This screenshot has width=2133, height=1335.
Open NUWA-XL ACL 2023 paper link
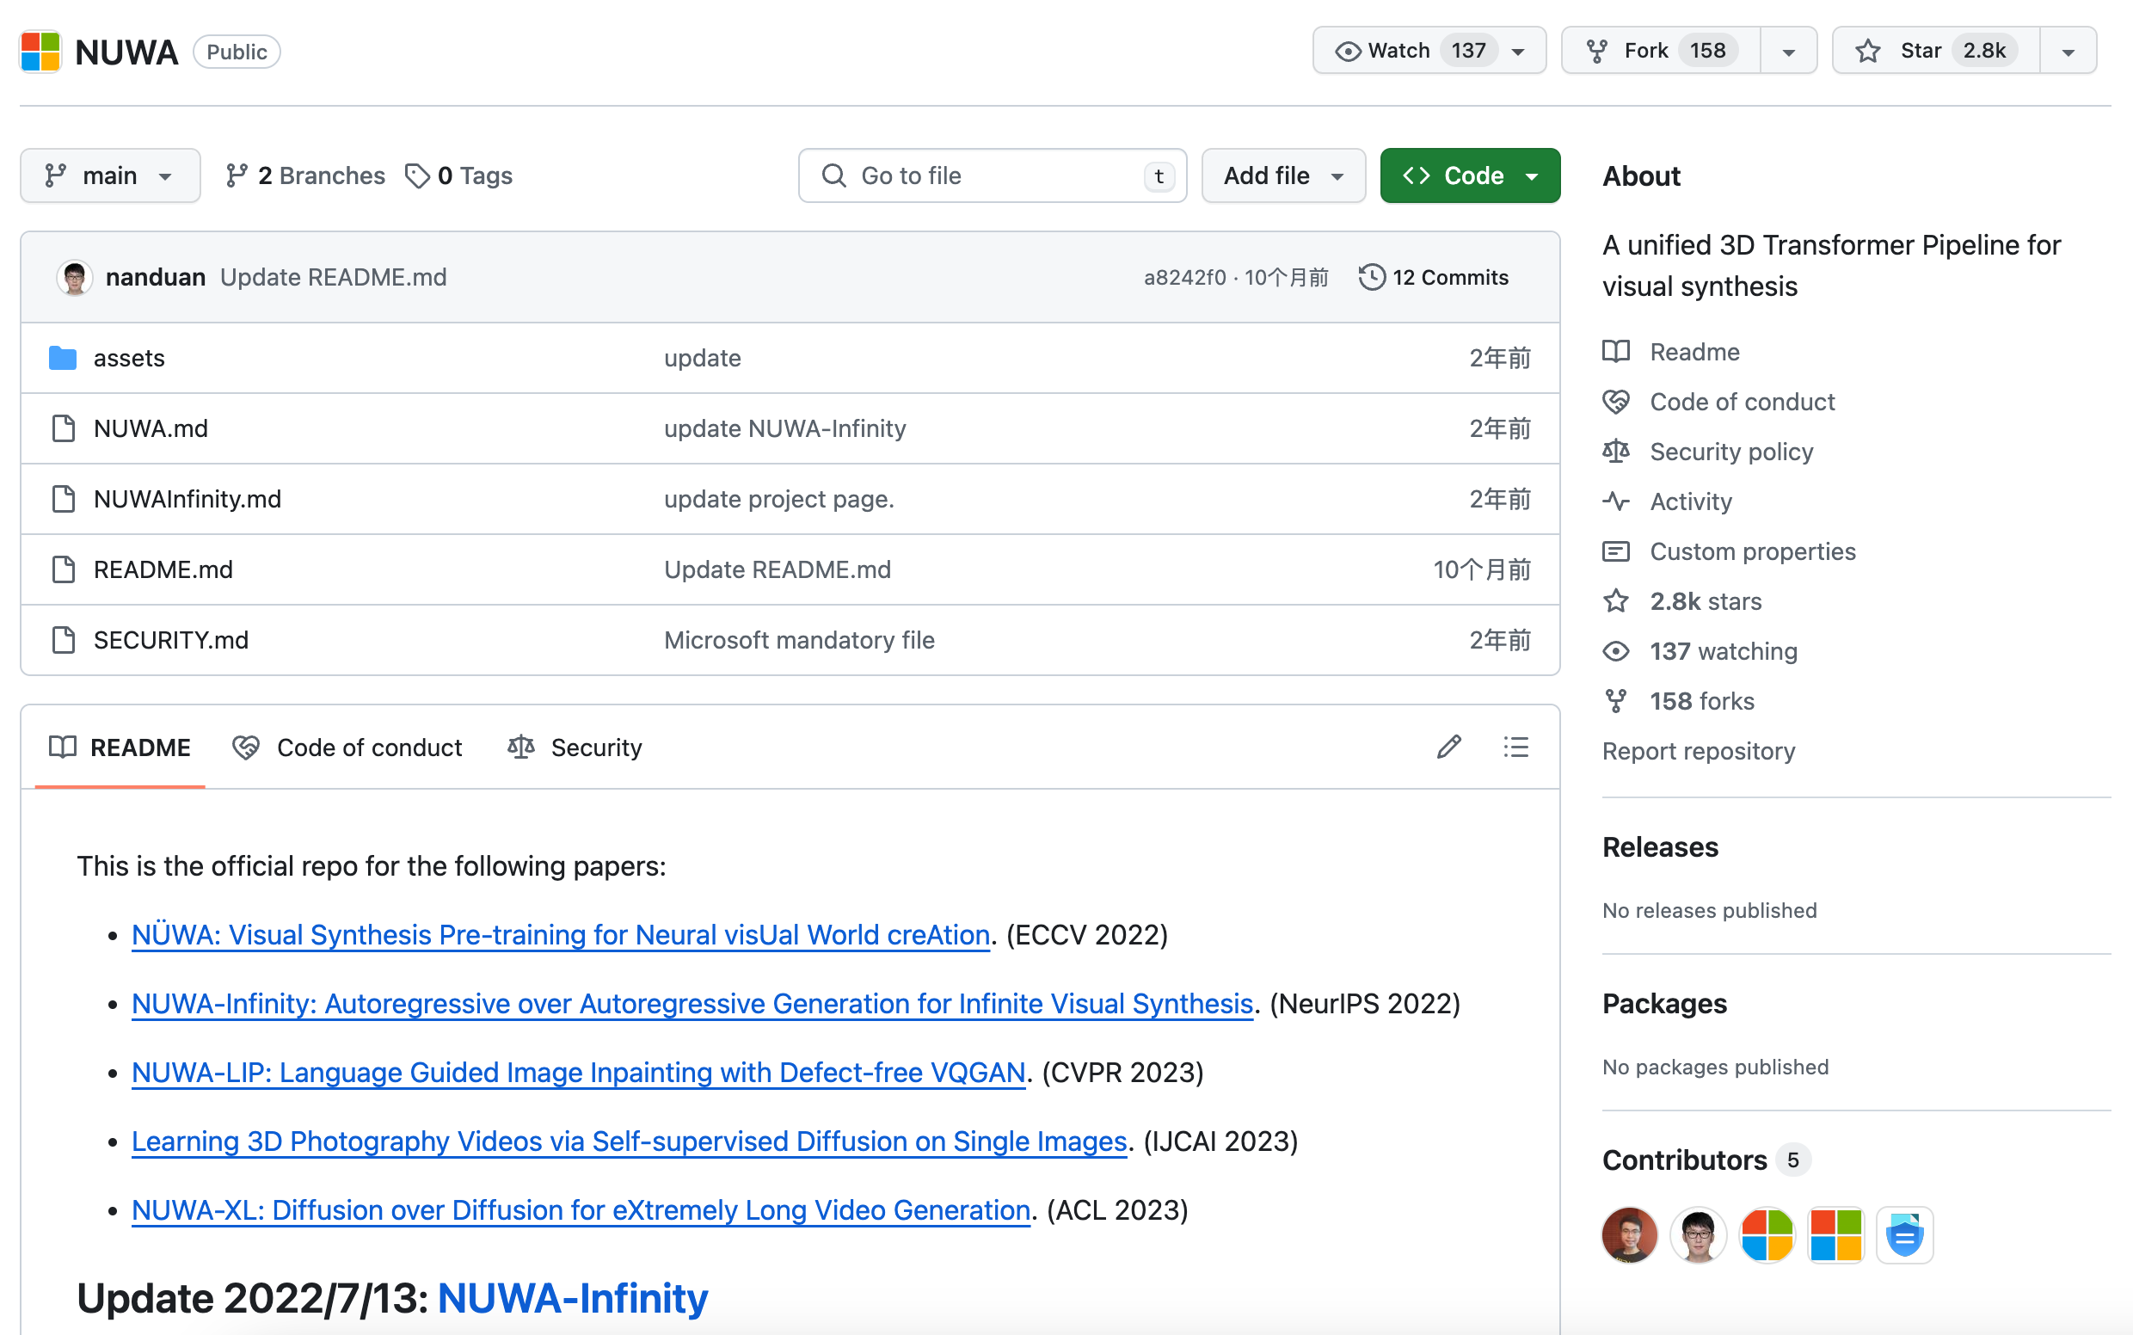[580, 1210]
